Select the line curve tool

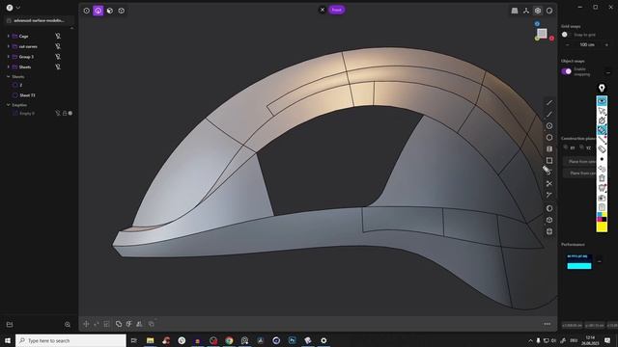pyautogui.click(x=549, y=103)
